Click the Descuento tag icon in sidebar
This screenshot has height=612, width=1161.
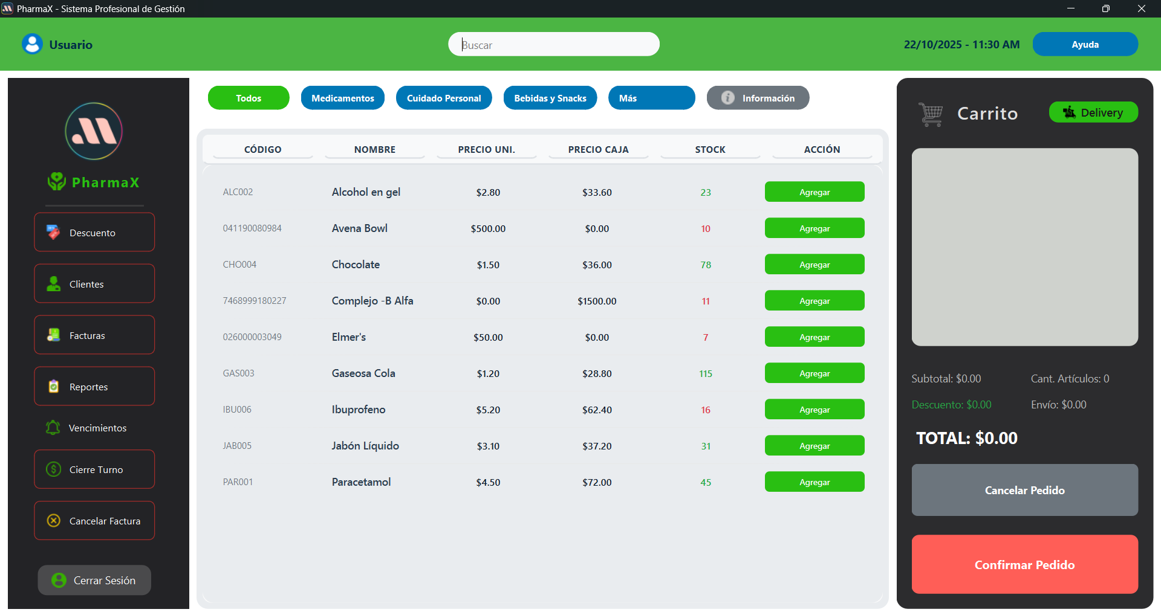pyautogui.click(x=54, y=233)
